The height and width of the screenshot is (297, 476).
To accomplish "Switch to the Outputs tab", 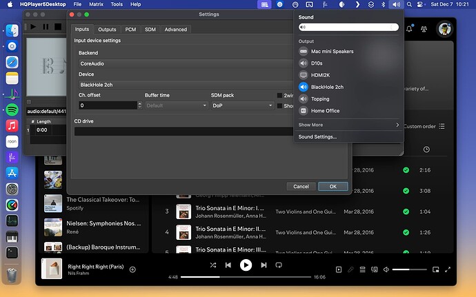I will [107, 30].
